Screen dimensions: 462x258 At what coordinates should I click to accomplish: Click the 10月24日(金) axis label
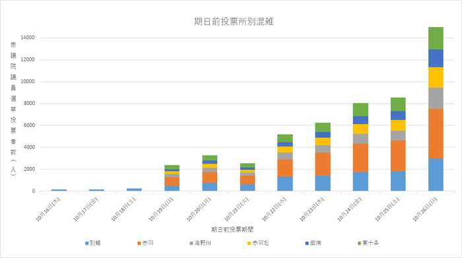tap(350, 209)
